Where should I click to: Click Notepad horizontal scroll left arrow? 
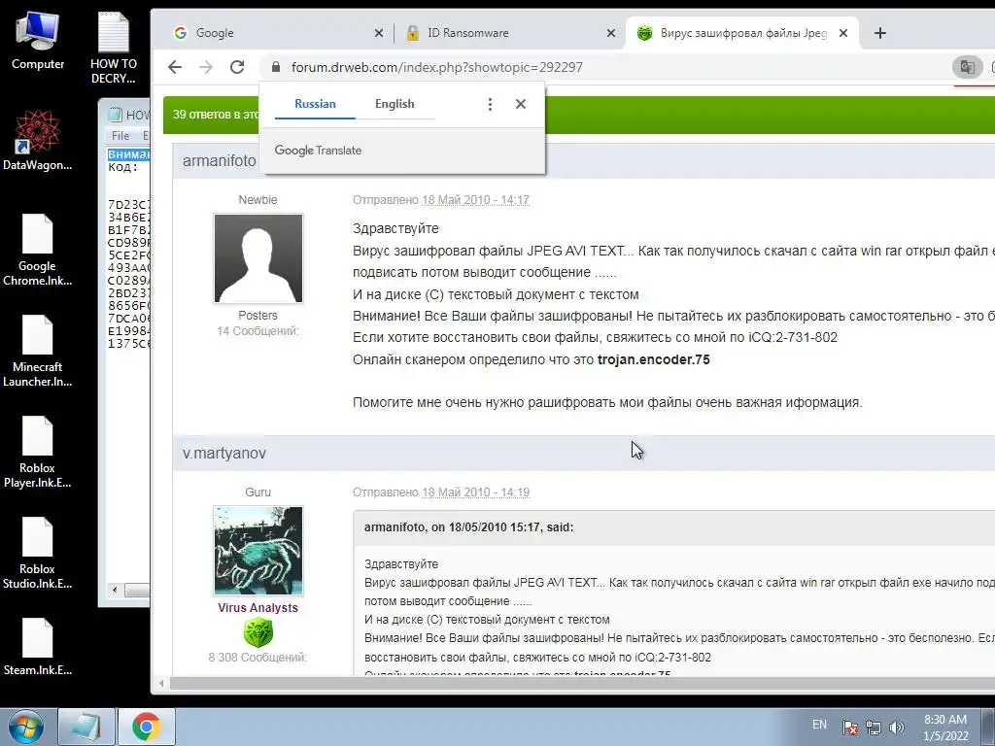pyautogui.click(x=115, y=590)
